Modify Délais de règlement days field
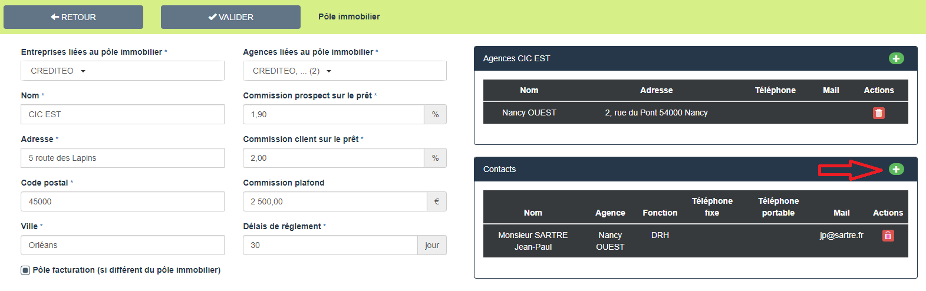Viewport: 926px width, 291px height. pos(330,245)
